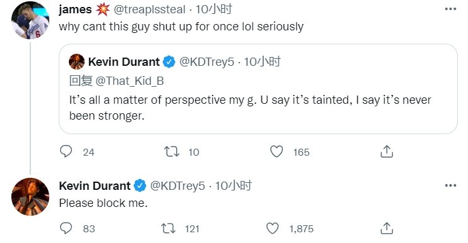Share Kevin Durant's 'Please block me' tweet
This screenshot has width=468, height=243.
pos(387,228)
